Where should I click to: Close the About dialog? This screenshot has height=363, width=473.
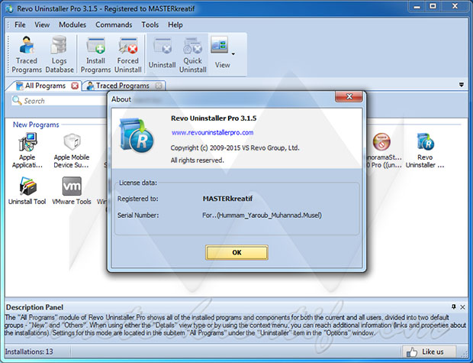pos(349,96)
